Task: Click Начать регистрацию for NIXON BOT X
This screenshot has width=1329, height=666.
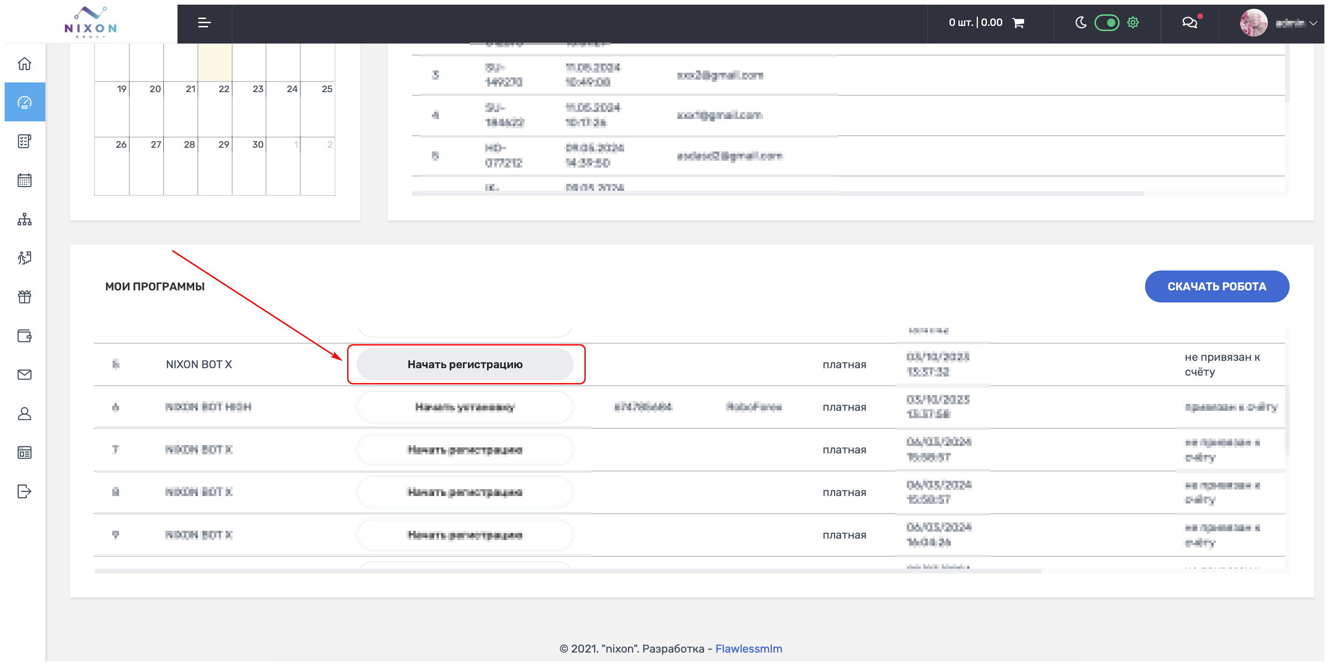Action: [x=465, y=364]
